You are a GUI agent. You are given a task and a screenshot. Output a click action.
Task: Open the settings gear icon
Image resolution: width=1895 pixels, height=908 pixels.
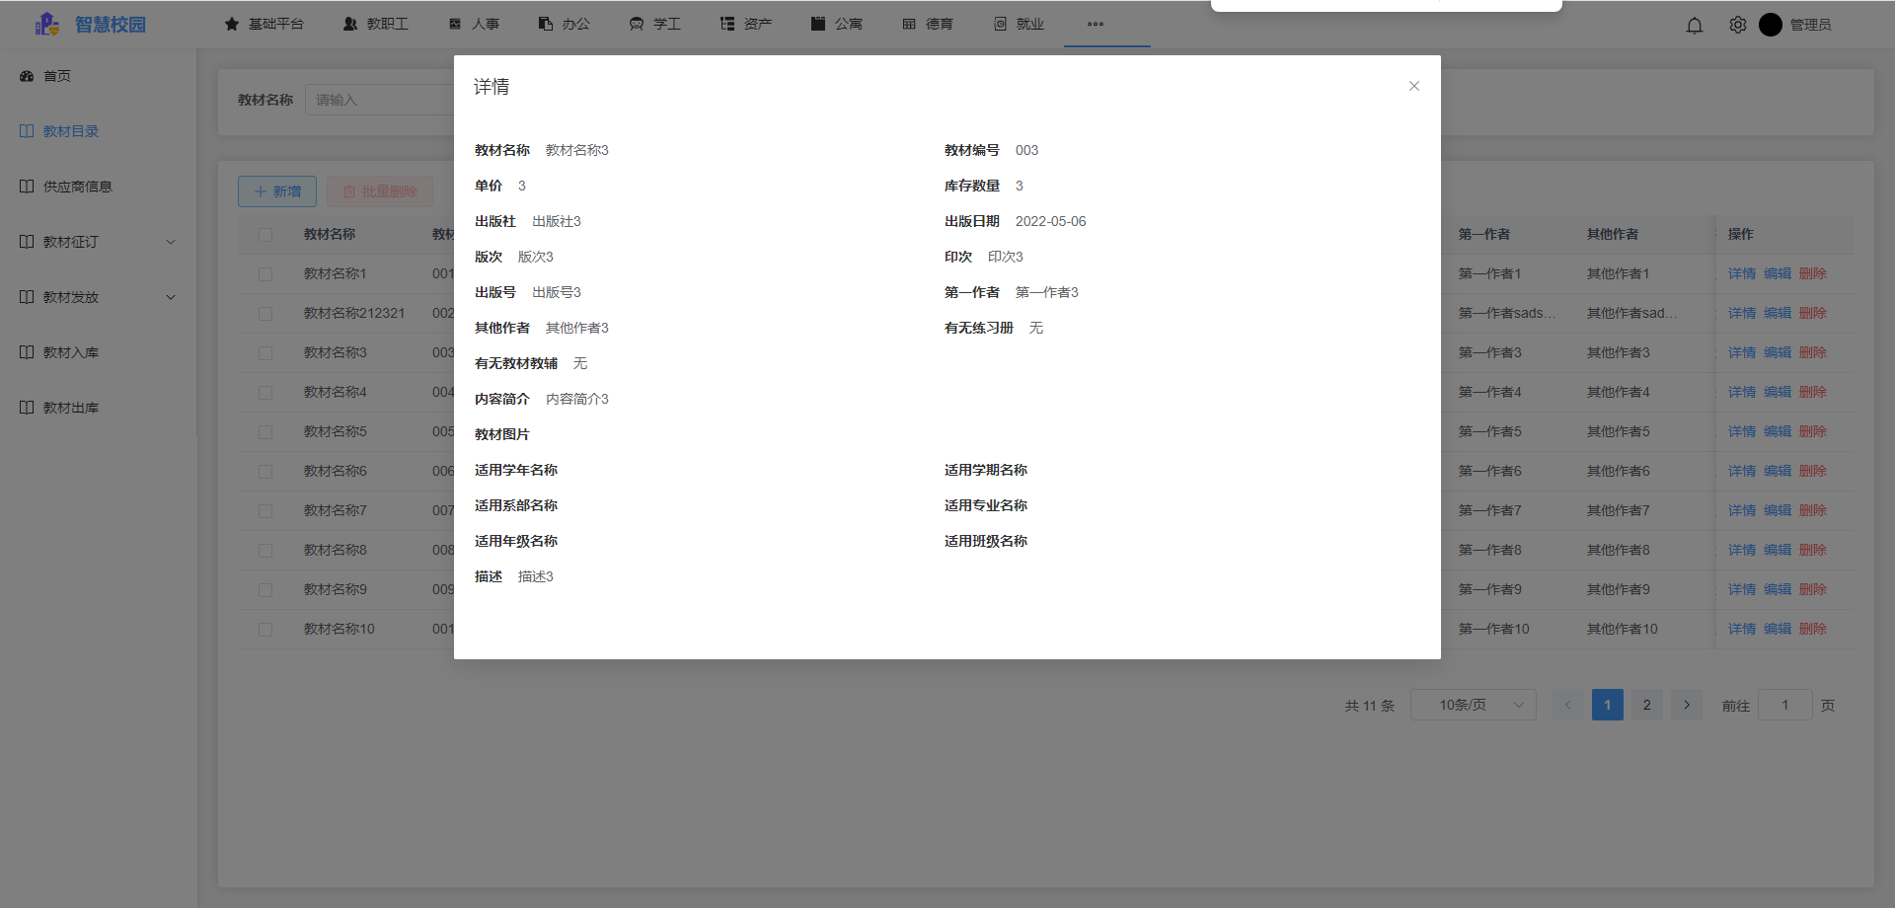click(x=1737, y=25)
